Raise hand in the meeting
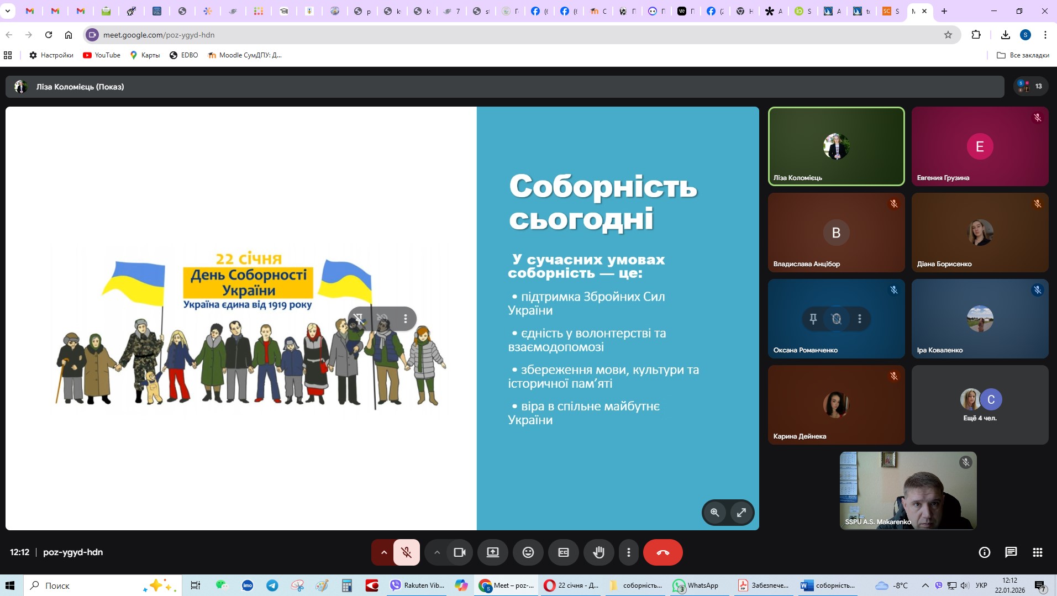 click(598, 552)
